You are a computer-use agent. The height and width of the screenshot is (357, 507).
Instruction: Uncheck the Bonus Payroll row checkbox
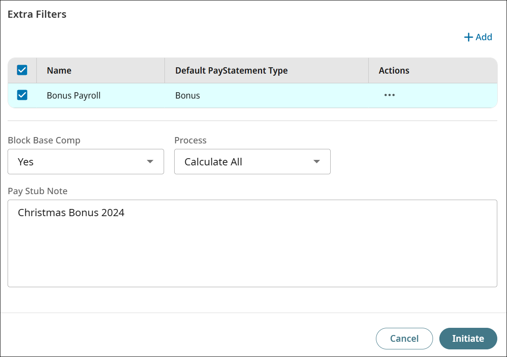tap(22, 95)
